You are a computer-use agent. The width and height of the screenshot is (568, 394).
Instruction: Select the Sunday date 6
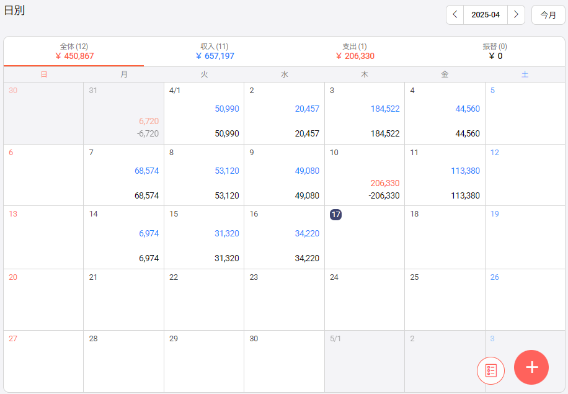tap(43, 175)
